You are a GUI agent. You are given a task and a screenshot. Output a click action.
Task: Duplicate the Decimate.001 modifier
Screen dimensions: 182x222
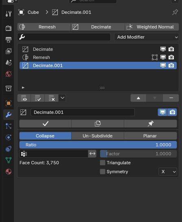[98, 124]
